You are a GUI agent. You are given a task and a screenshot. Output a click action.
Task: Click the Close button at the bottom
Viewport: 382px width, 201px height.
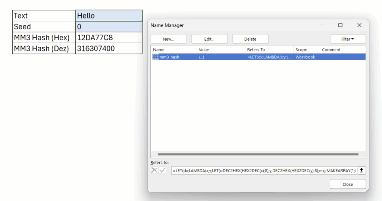coord(348,184)
